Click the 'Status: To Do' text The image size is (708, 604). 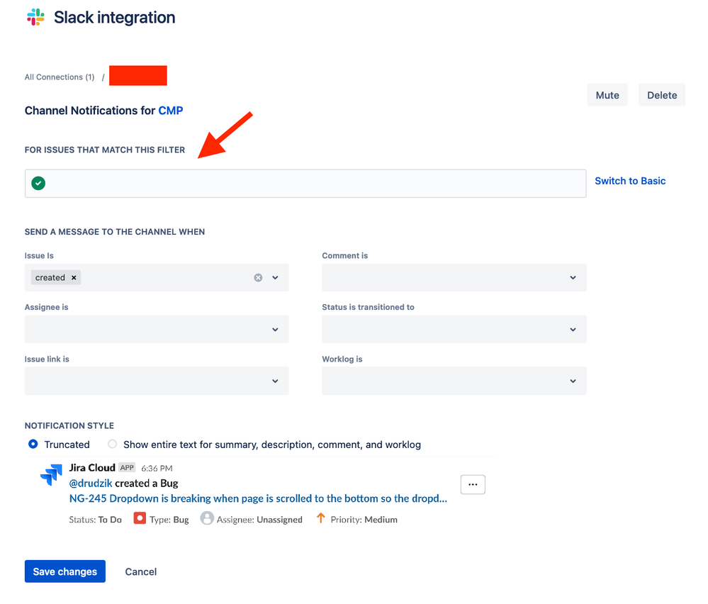click(x=95, y=520)
